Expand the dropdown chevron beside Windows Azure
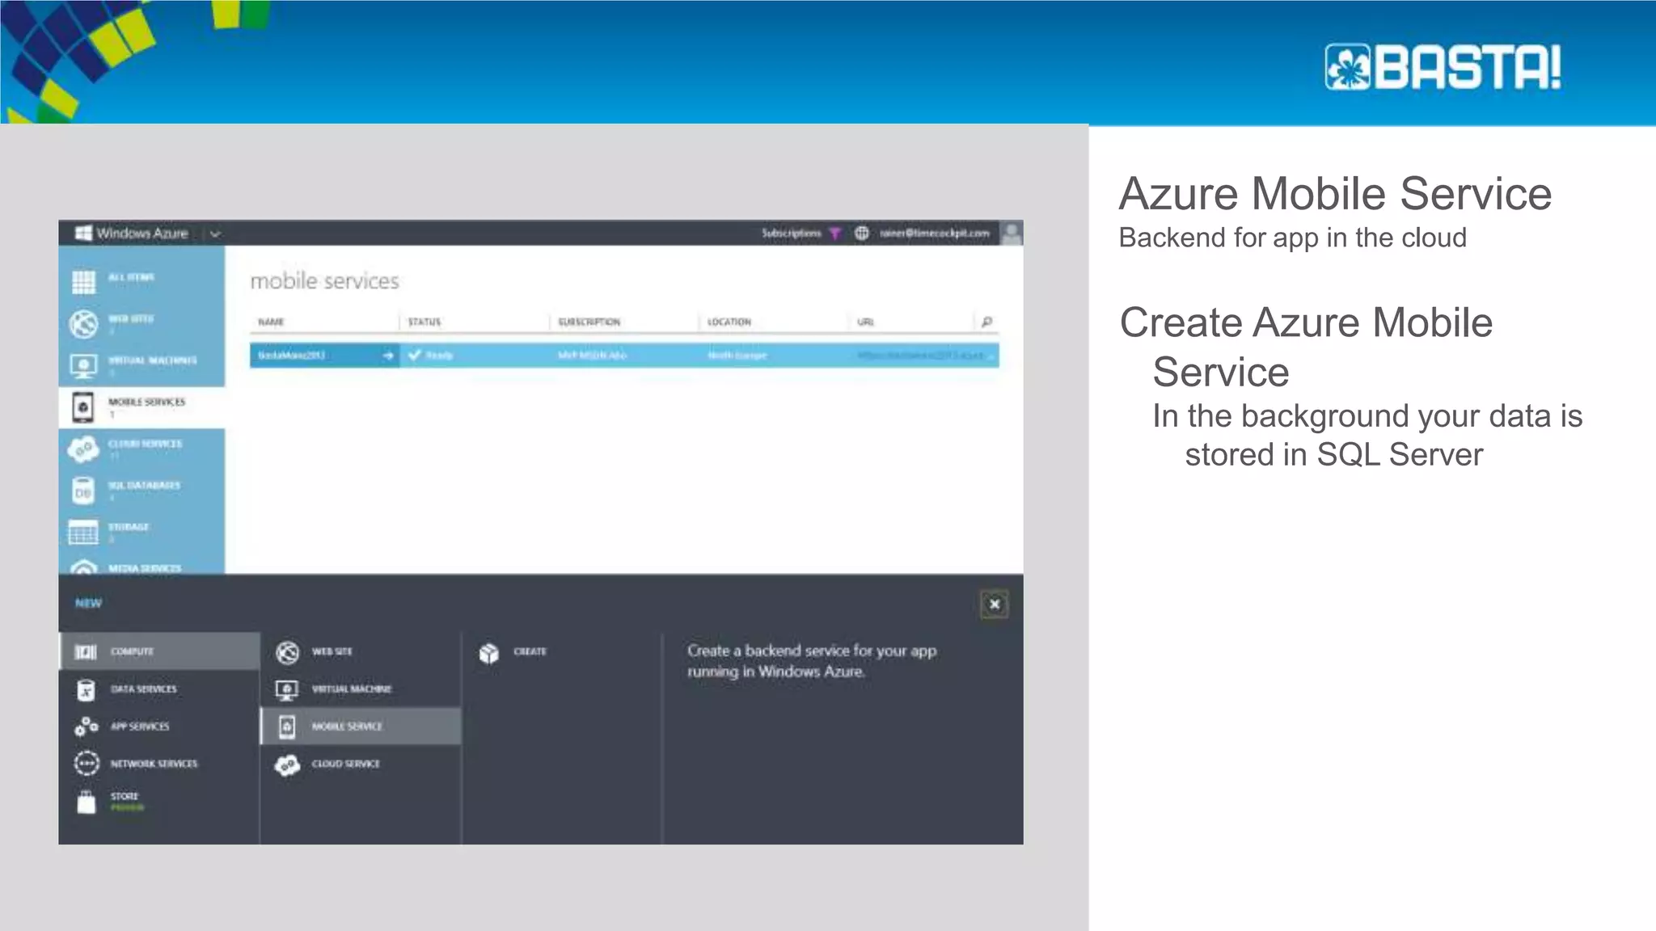Screen dimensions: 1656x931 pyautogui.click(x=215, y=234)
